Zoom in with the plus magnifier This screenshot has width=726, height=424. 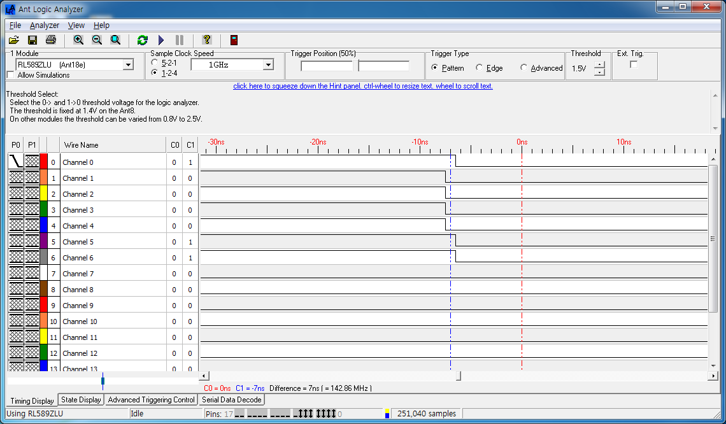click(78, 40)
